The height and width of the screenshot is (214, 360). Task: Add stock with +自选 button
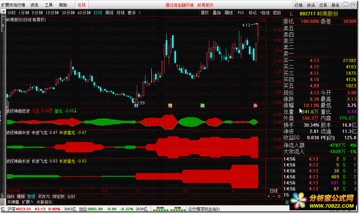pos(265,13)
